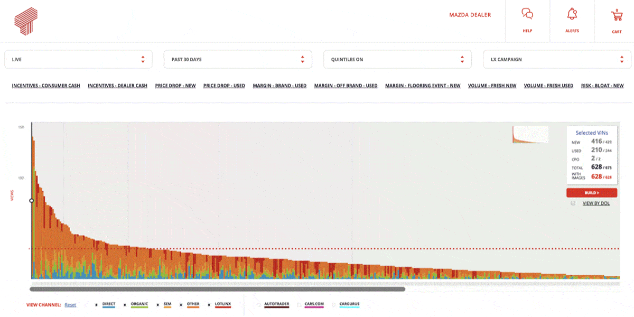Click the CARGURUS channel label
Screen dimensions: 634x317
pyautogui.click(x=349, y=304)
